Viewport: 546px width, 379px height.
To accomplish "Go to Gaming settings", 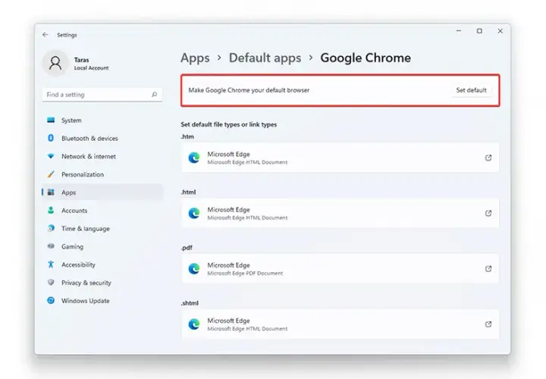I will (102, 246).
